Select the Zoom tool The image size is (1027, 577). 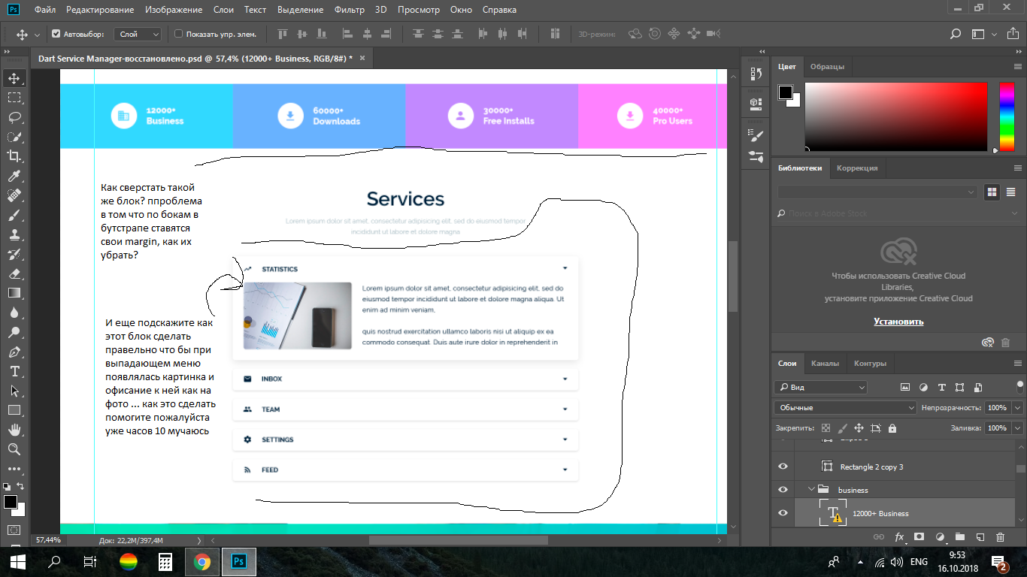(x=14, y=449)
